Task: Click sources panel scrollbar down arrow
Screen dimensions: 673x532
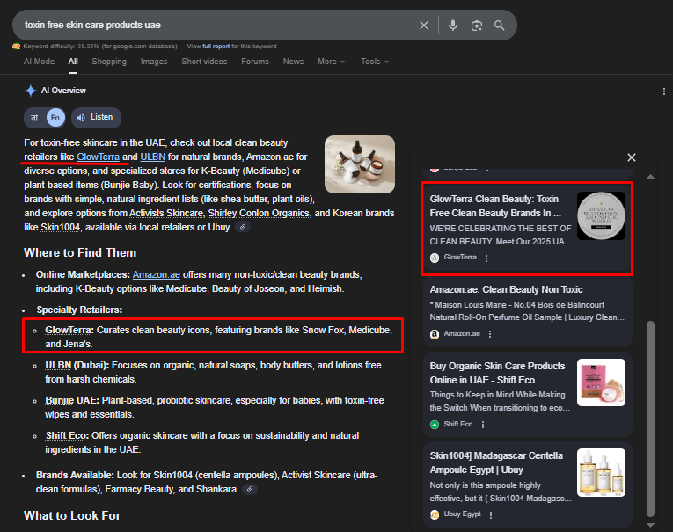Action: [x=651, y=525]
